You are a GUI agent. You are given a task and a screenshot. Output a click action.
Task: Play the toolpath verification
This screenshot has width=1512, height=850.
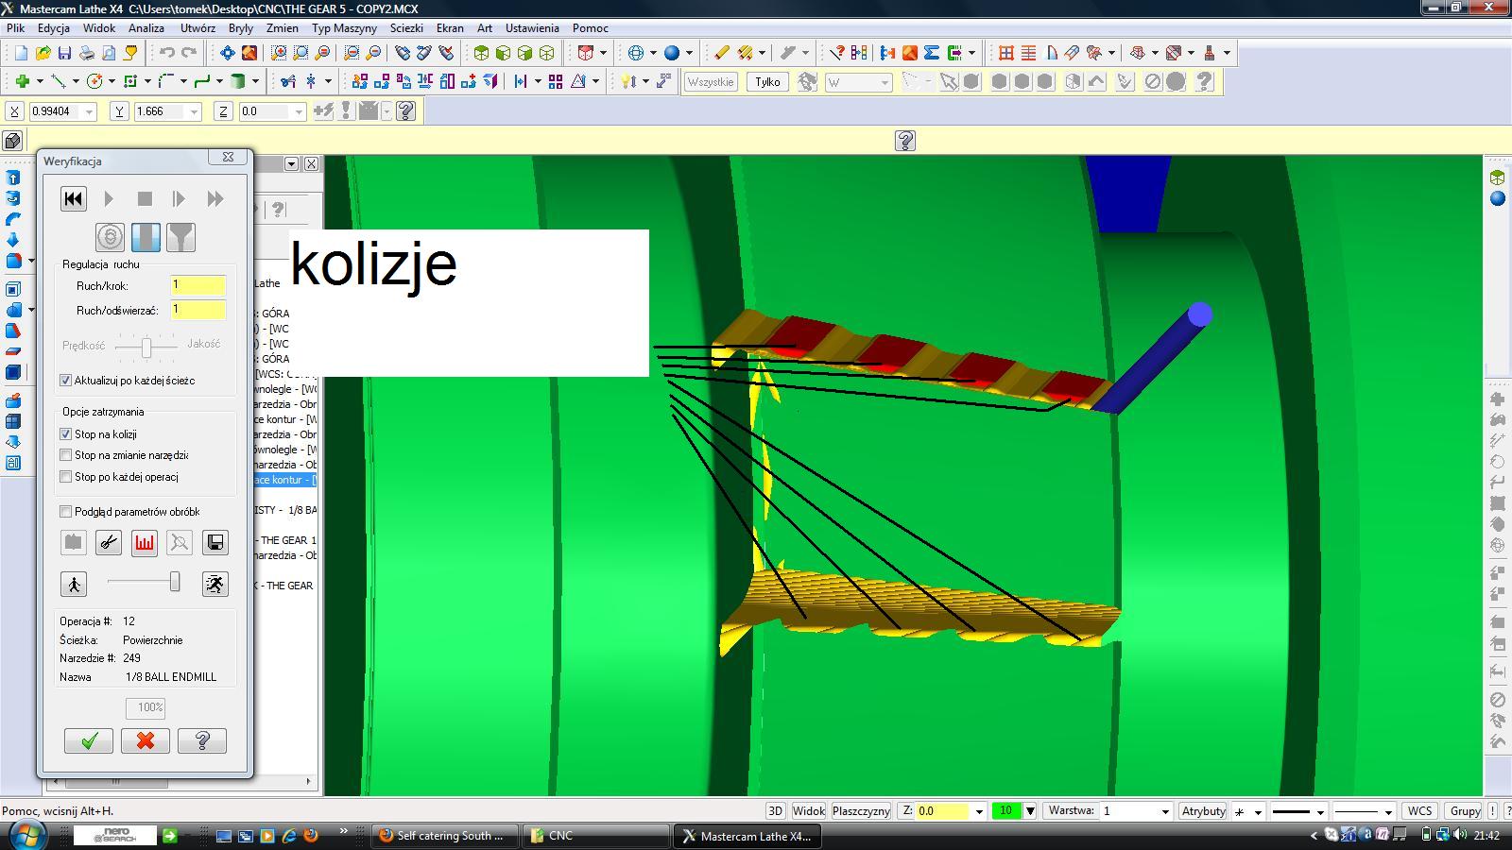tap(109, 199)
